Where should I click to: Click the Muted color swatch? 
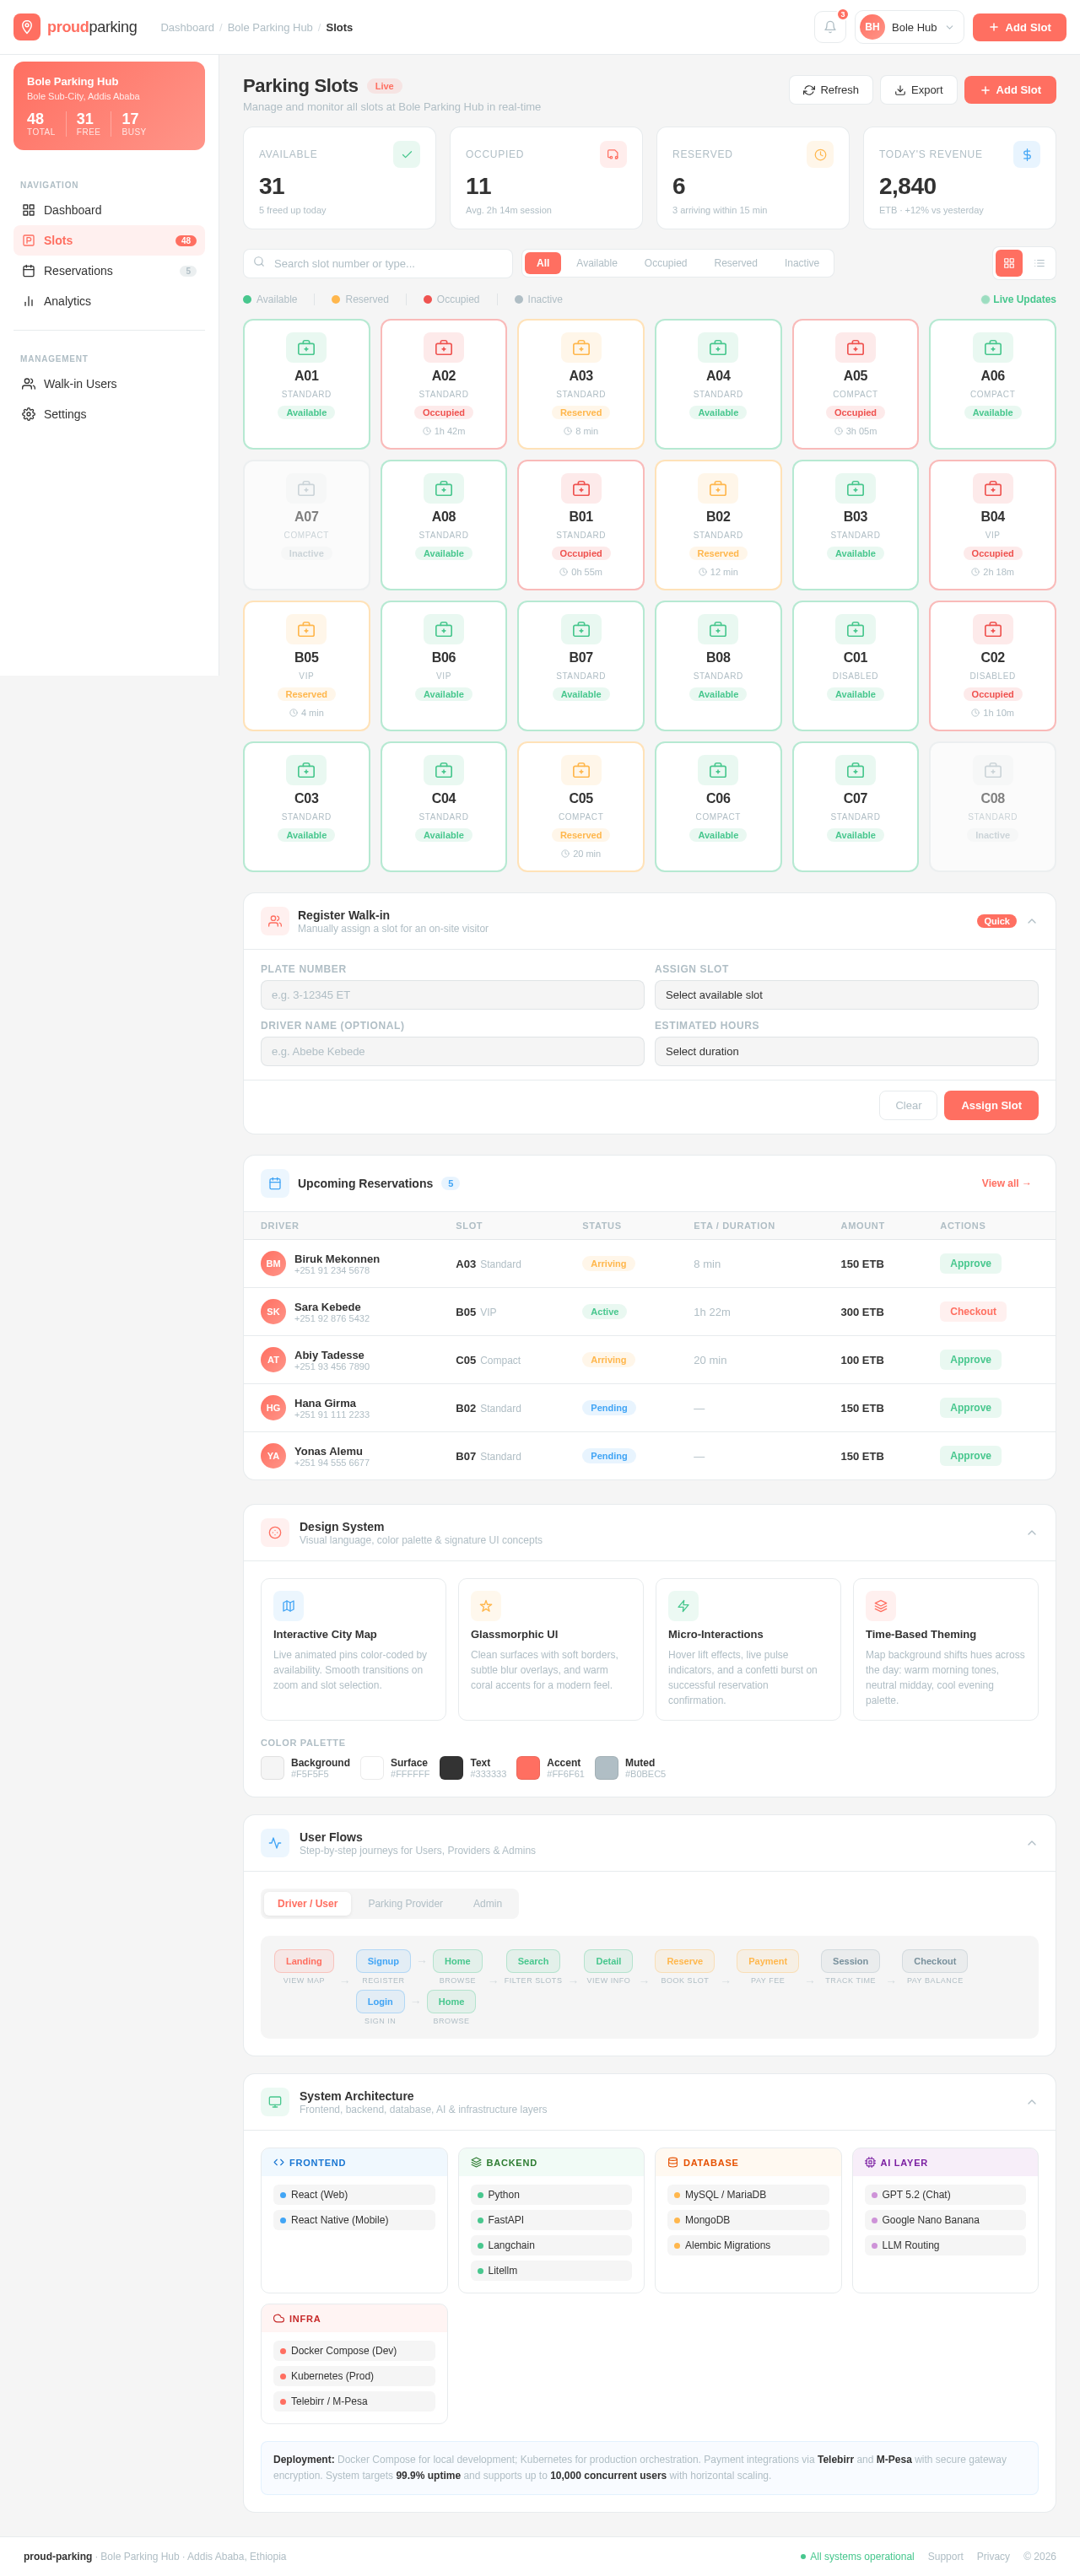(x=606, y=1767)
